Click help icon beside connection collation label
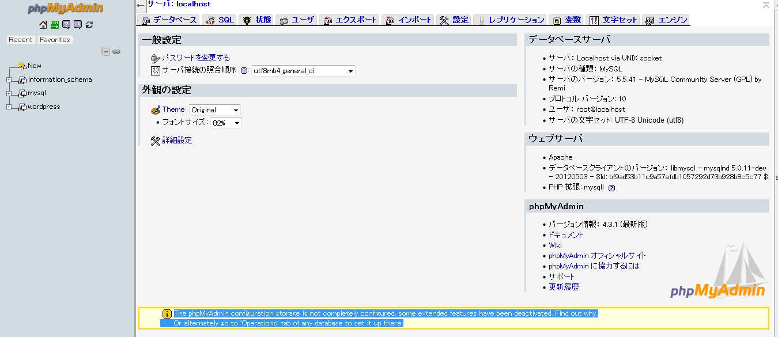Screen dimensions: 778x337 click(x=244, y=71)
